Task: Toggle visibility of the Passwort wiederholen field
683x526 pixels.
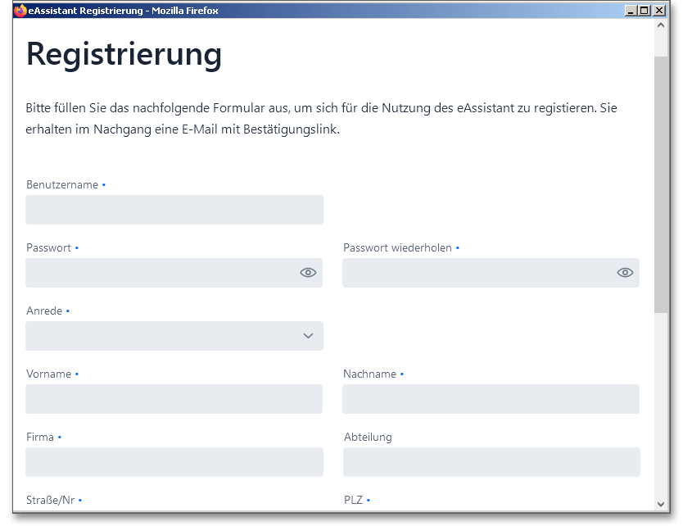Action: [x=625, y=273]
